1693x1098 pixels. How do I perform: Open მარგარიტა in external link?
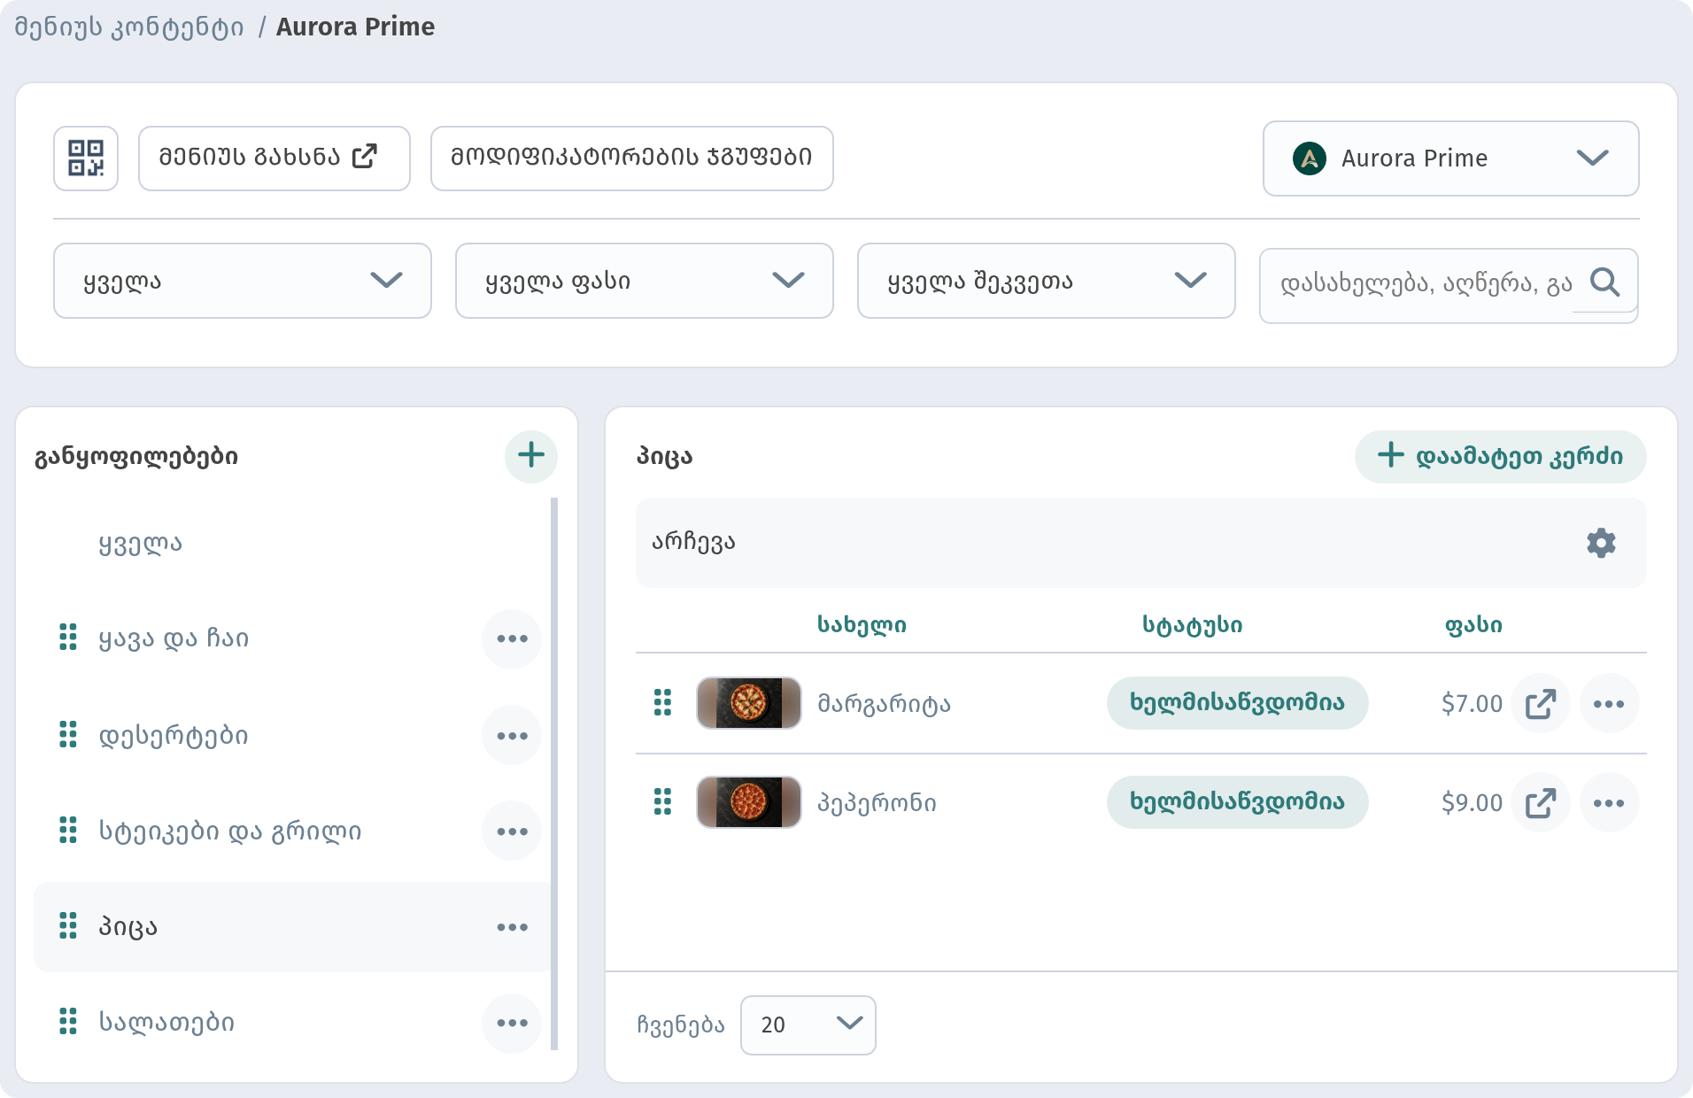click(x=1541, y=704)
